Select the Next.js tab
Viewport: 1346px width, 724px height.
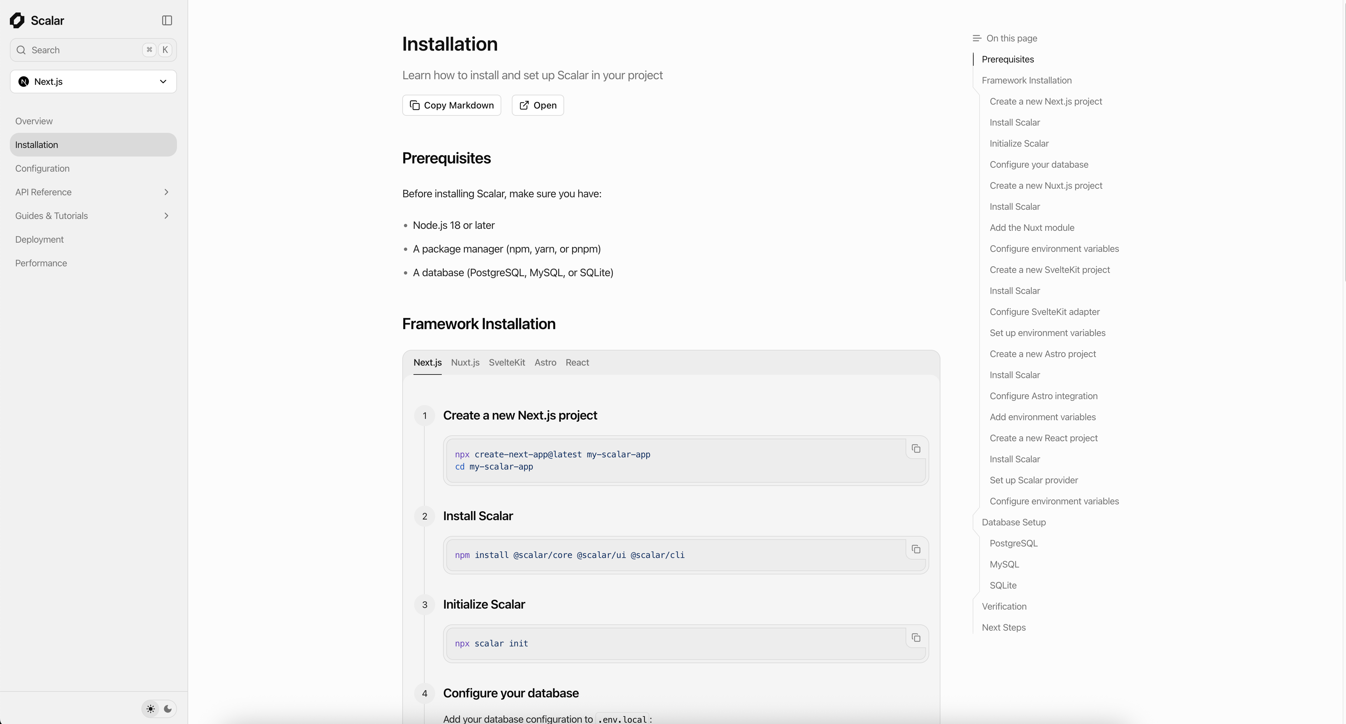[427, 363]
